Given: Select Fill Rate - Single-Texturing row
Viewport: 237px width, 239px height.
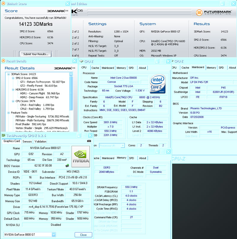Looking at the screenshot, I should click(x=42, y=116).
